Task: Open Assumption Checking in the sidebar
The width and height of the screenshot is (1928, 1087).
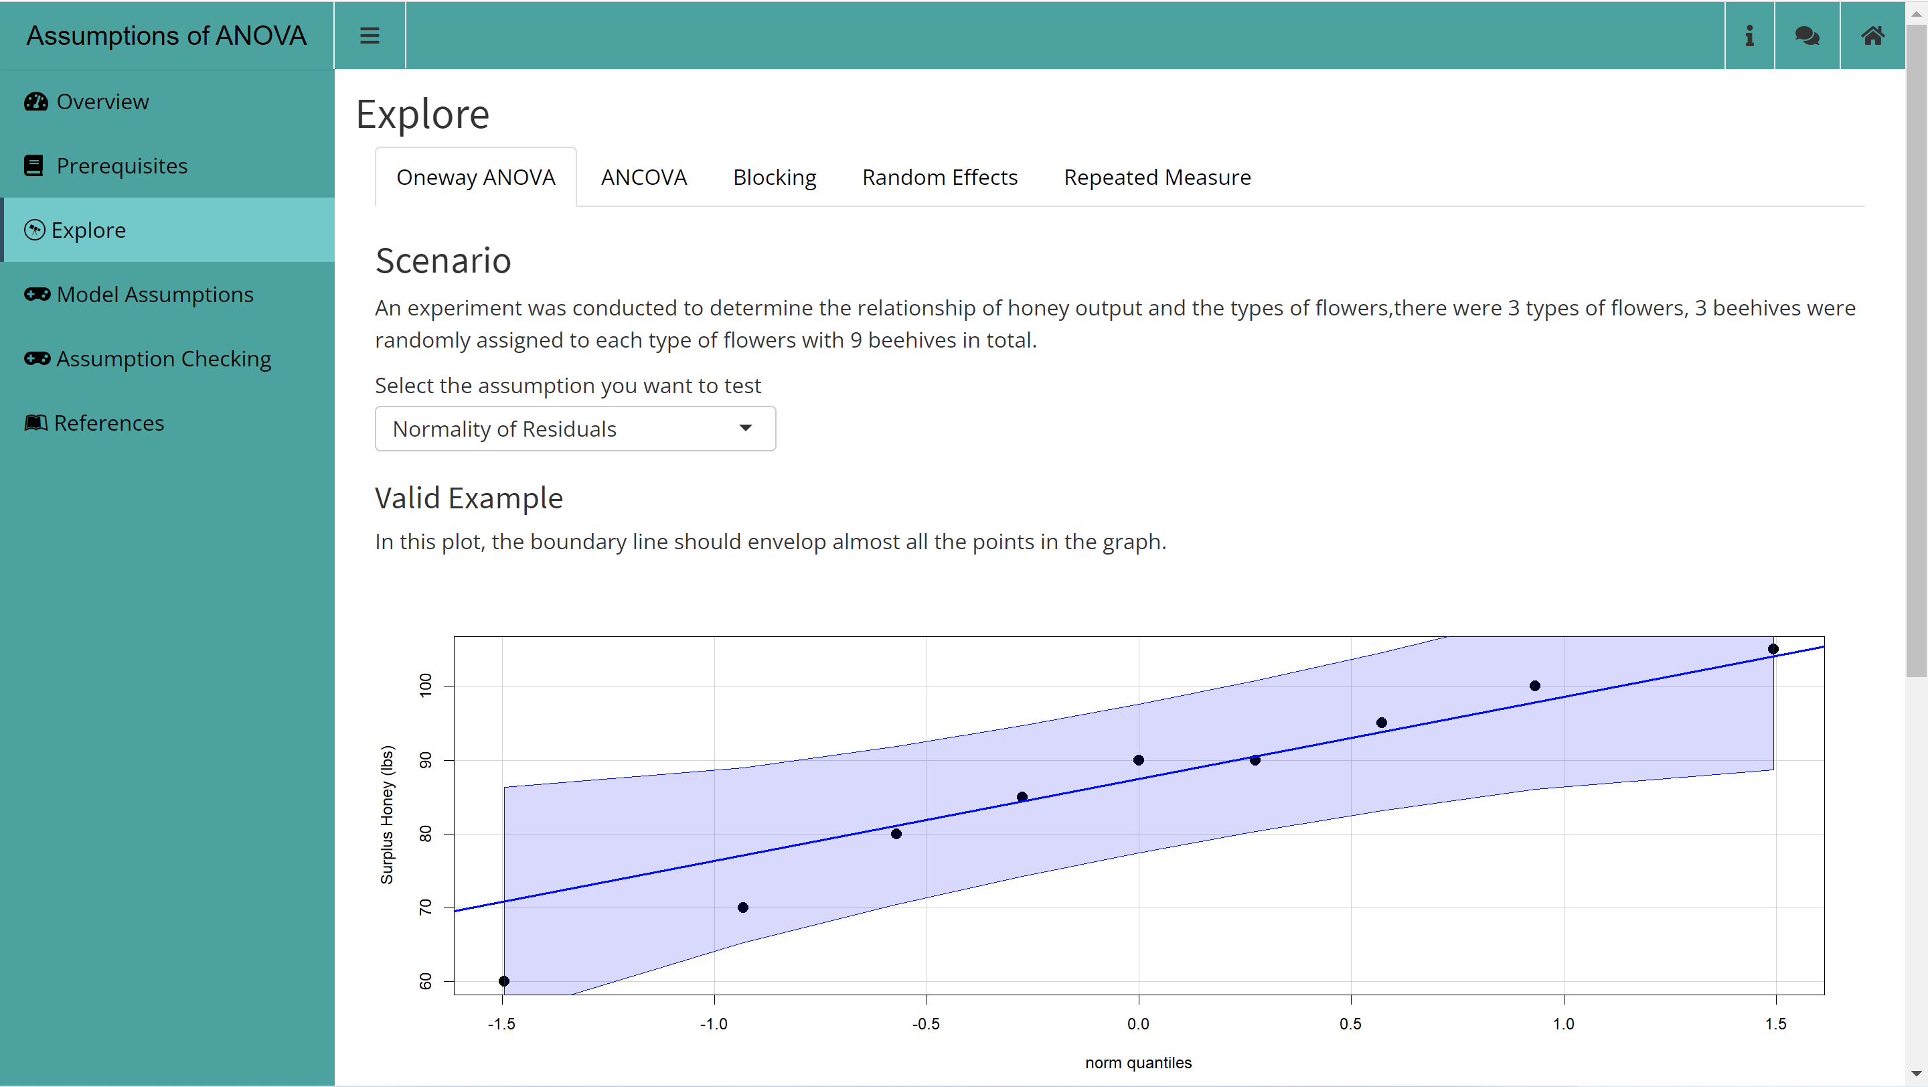Action: (x=167, y=358)
